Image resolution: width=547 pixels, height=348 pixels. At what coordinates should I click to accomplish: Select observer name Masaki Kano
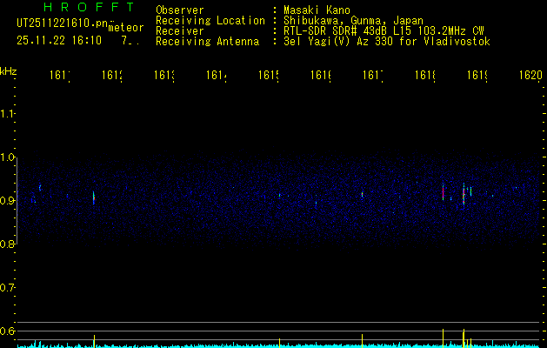[x=317, y=10]
